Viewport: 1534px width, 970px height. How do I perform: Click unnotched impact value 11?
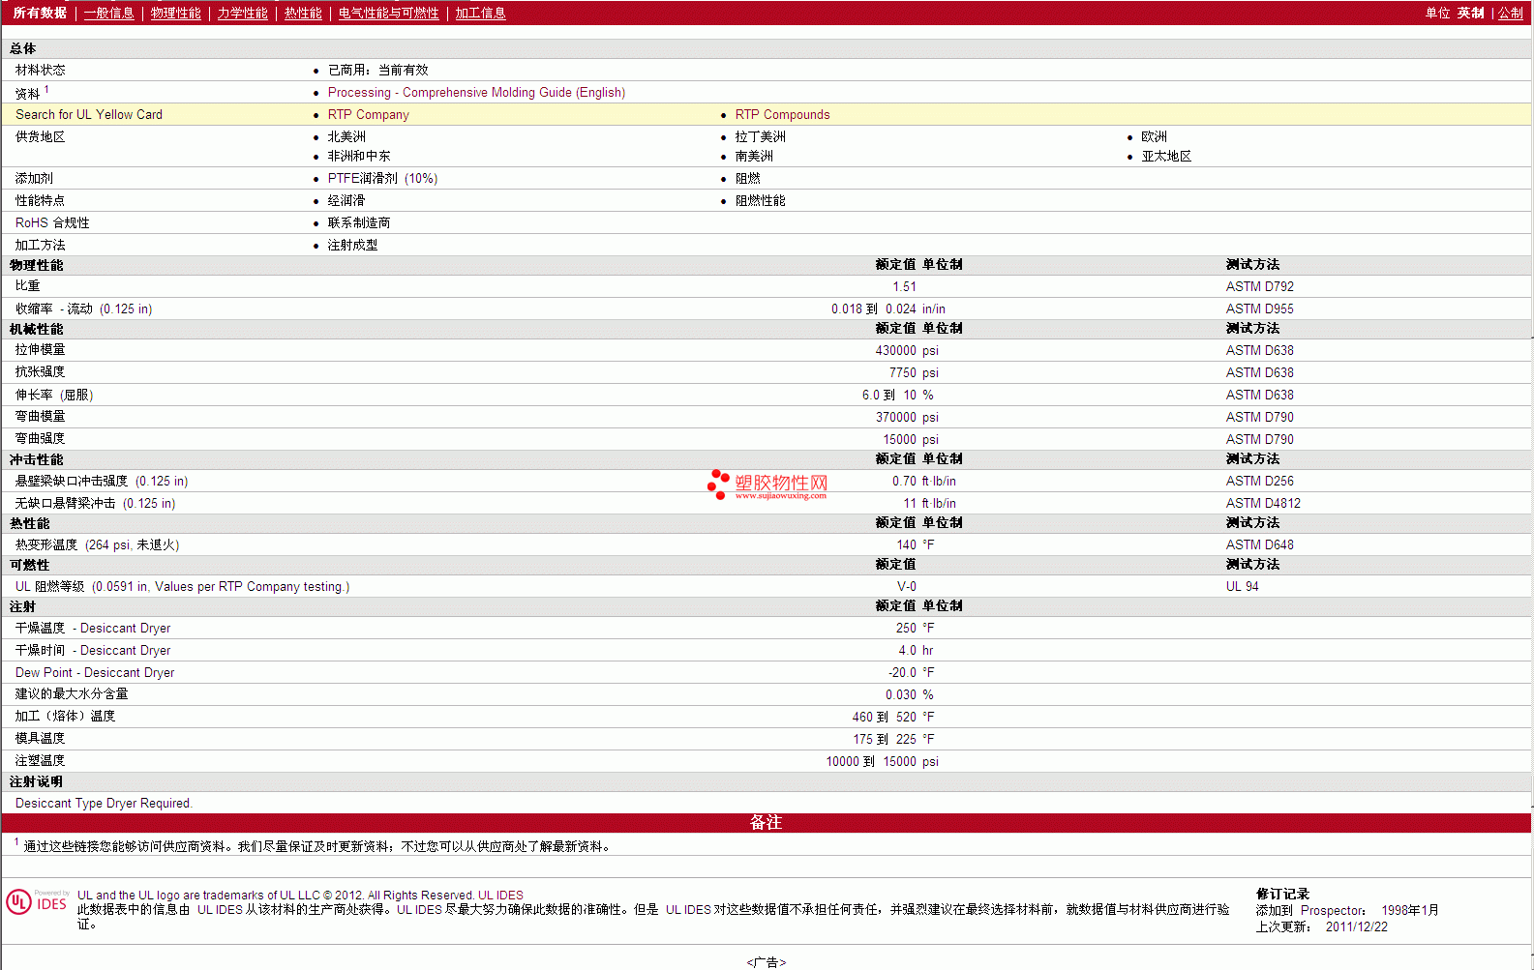click(910, 504)
